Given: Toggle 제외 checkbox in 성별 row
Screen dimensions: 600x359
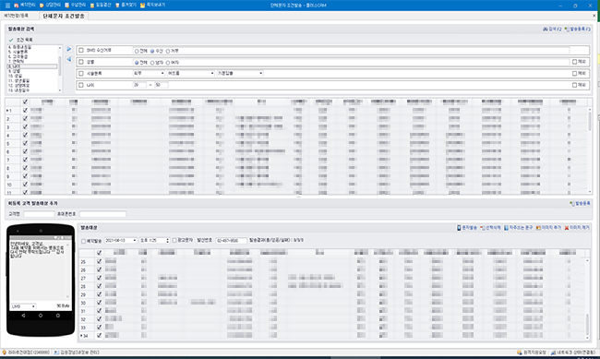Looking at the screenshot, I should 574,62.
